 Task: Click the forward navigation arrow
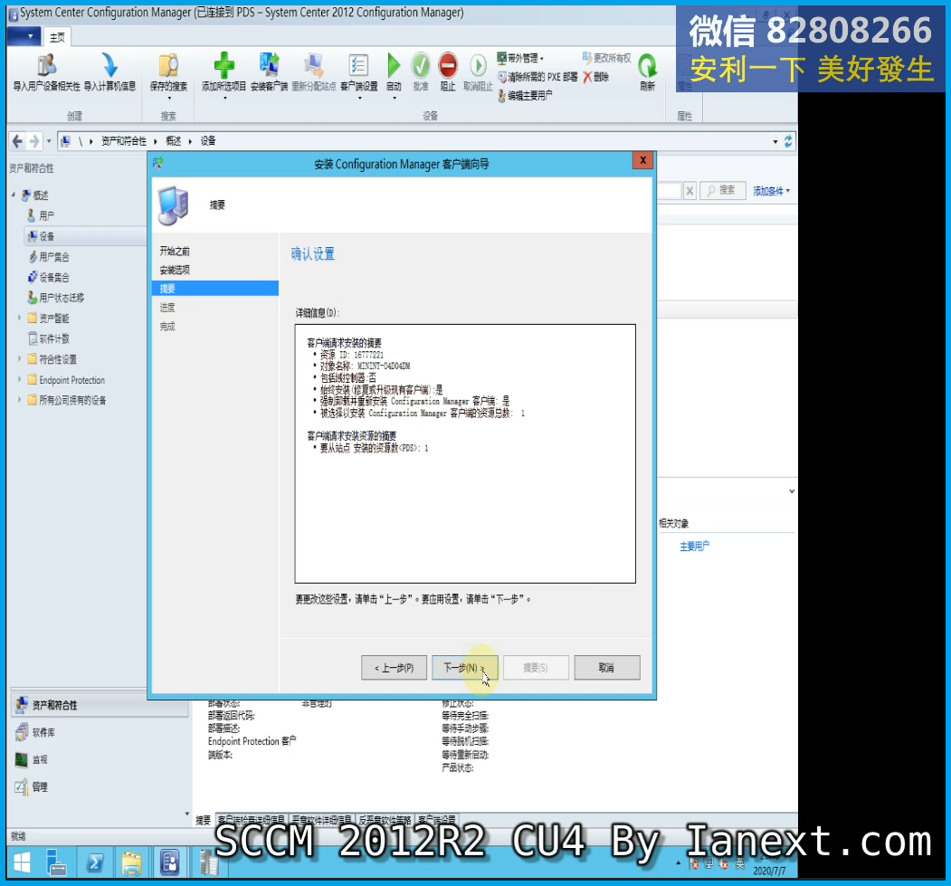pos(34,141)
